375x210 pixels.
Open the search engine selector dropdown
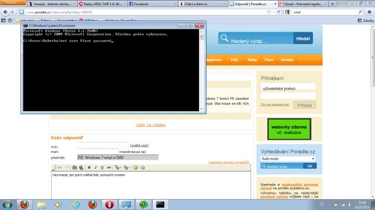pyautogui.click(x=288, y=12)
